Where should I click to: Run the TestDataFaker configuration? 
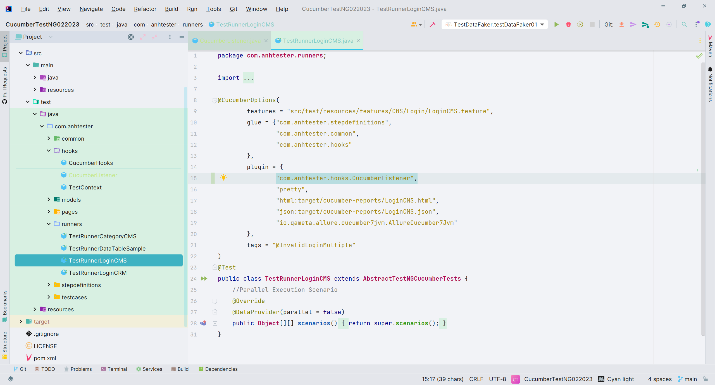point(556,25)
